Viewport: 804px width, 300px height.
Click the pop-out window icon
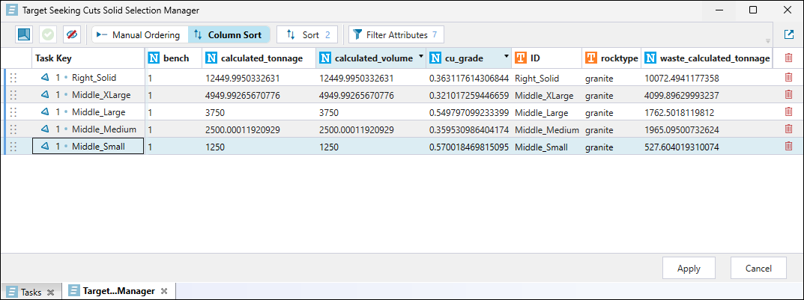789,34
